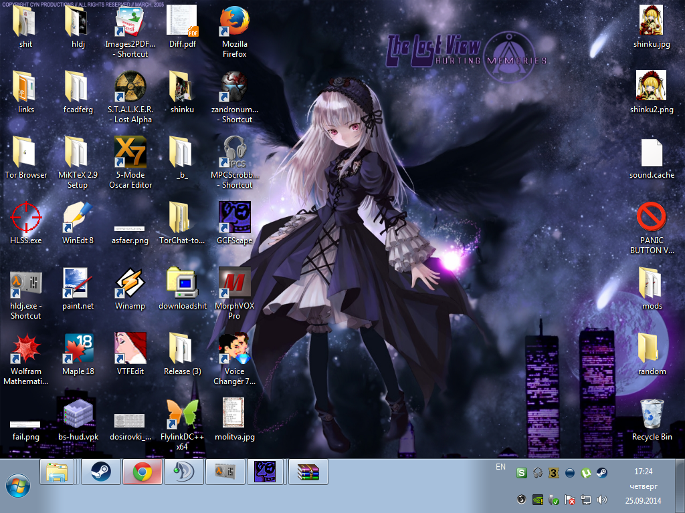Screen dimensions: 685x513
Task: Select the paint.net shortcut icon
Action: pos(78,283)
